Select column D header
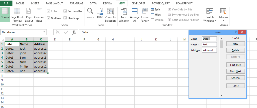The width and height of the screenshot is (257, 108). coord(55,39)
